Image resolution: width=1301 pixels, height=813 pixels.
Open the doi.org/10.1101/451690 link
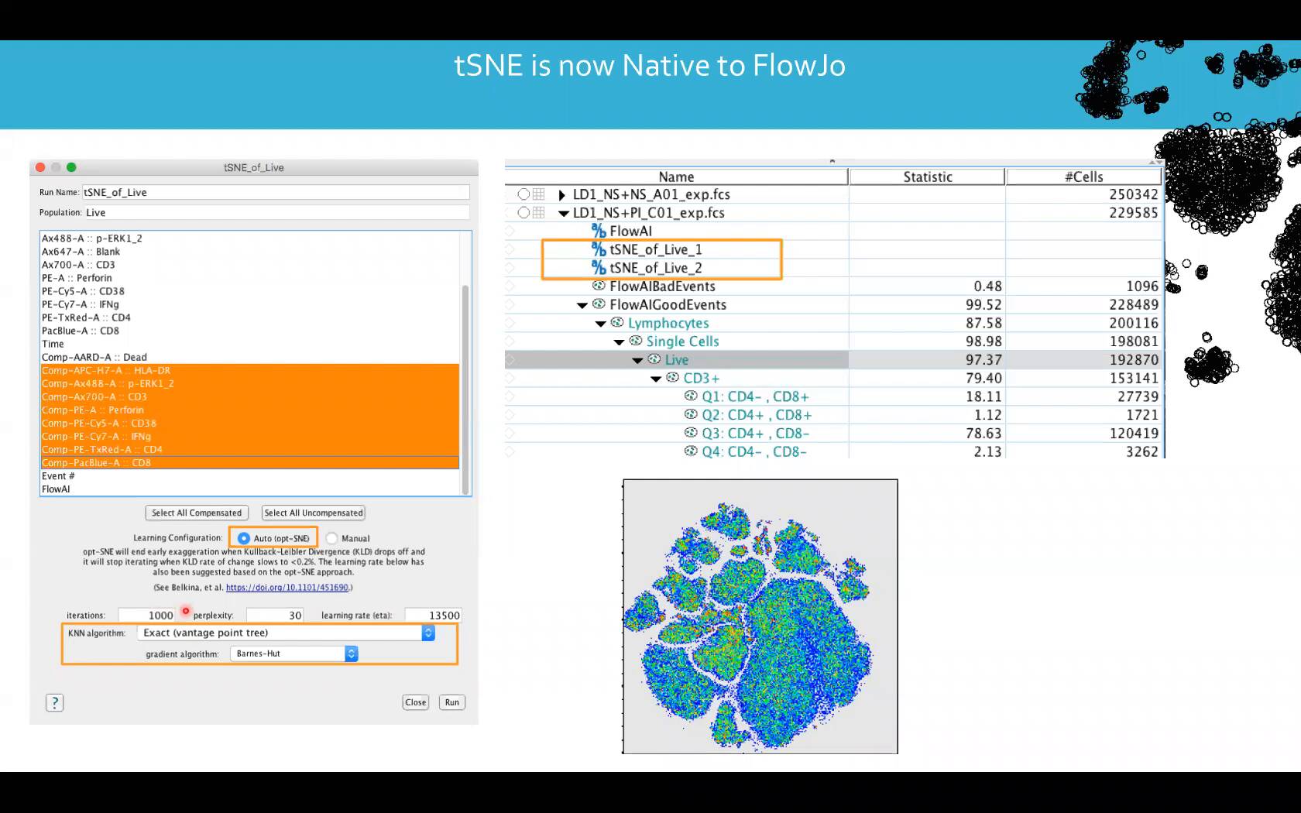287,588
